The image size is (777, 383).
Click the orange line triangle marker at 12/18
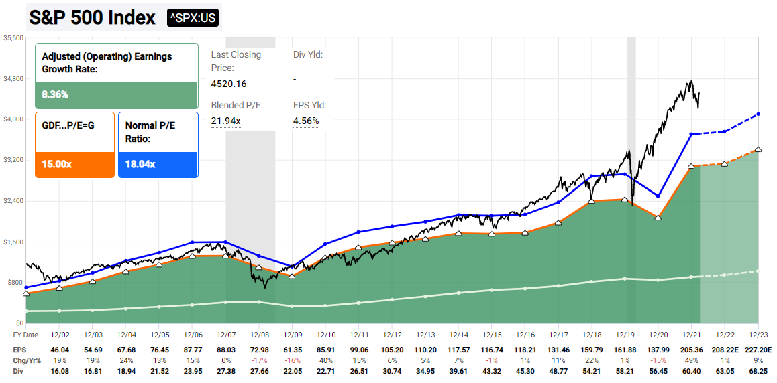592,201
